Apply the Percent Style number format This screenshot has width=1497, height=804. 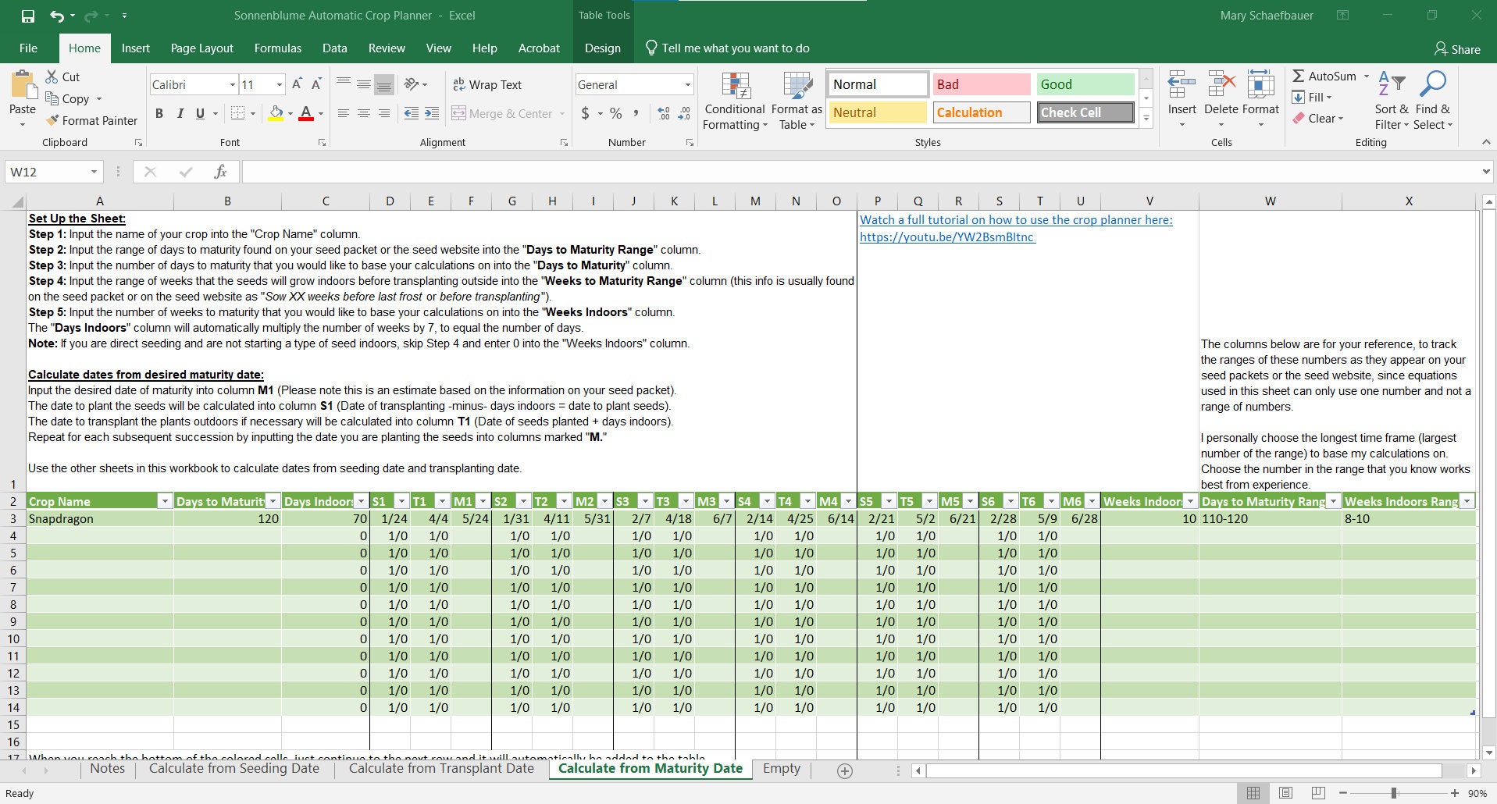pyautogui.click(x=615, y=113)
